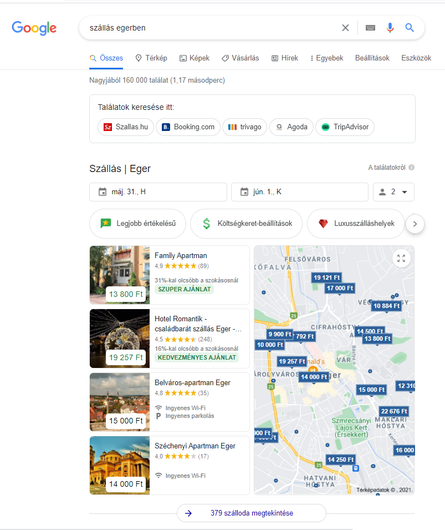Open the Hotel Romantik listing title
This screenshot has width=445, height=530.
(x=198, y=324)
